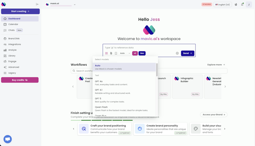255x146 pixels.
Task: Click Explore more link
Action: 216,65
